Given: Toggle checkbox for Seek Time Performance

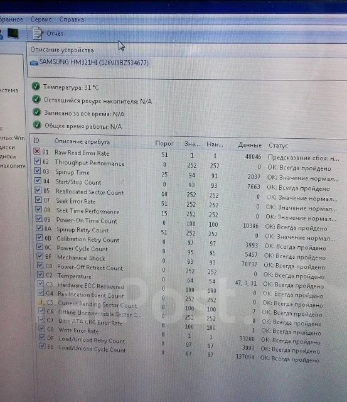Looking at the screenshot, I should [39, 209].
